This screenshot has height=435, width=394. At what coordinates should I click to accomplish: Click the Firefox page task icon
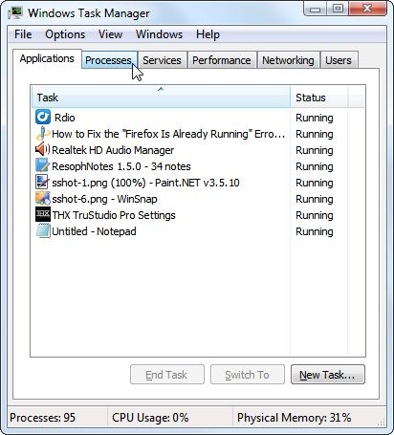pos(43,133)
